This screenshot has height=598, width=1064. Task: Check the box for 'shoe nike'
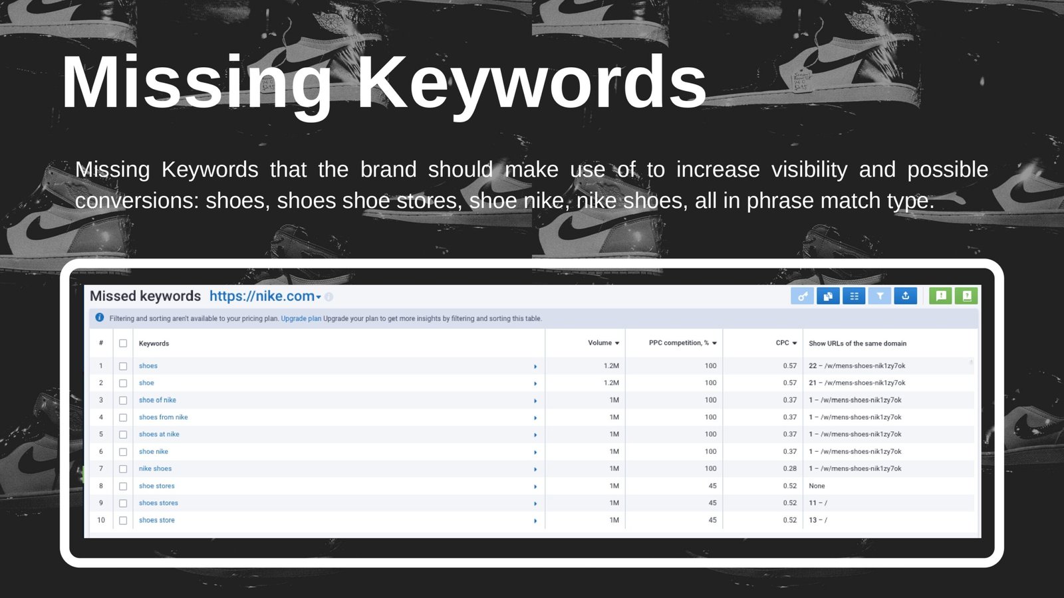(x=123, y=452)
